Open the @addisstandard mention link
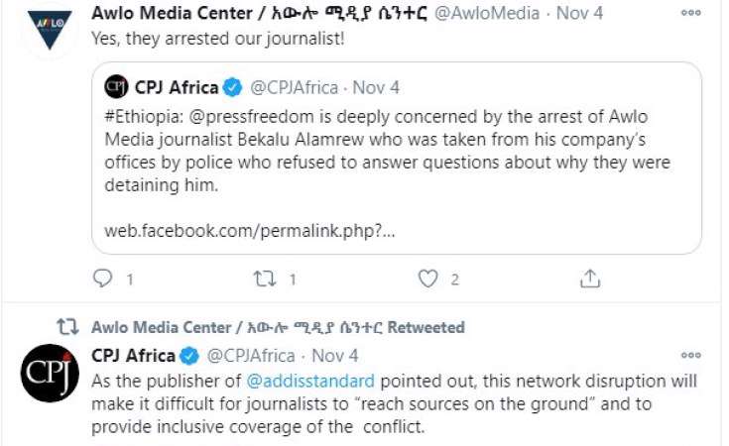The image size is (729, 446). point(310,382)
